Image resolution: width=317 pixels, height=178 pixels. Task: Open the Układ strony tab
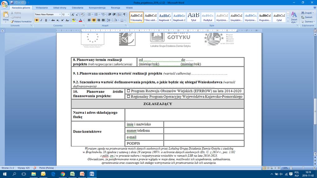point(60,8)
